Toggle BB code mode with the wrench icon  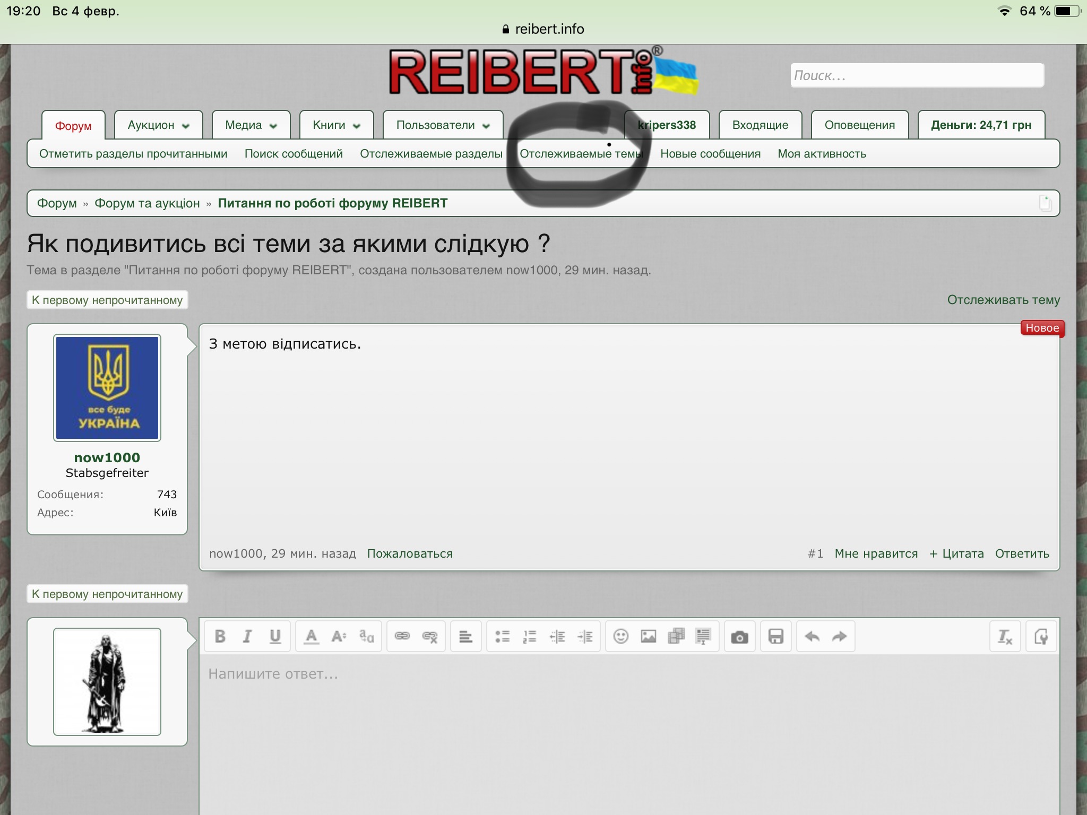1041,636
